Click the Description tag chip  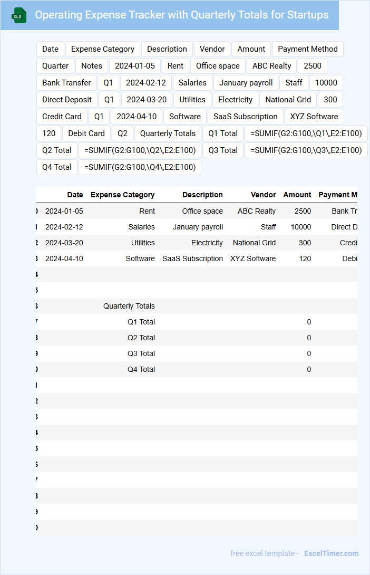click(167, 49)
